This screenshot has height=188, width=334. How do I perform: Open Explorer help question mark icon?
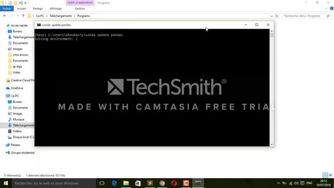point(332,8)
